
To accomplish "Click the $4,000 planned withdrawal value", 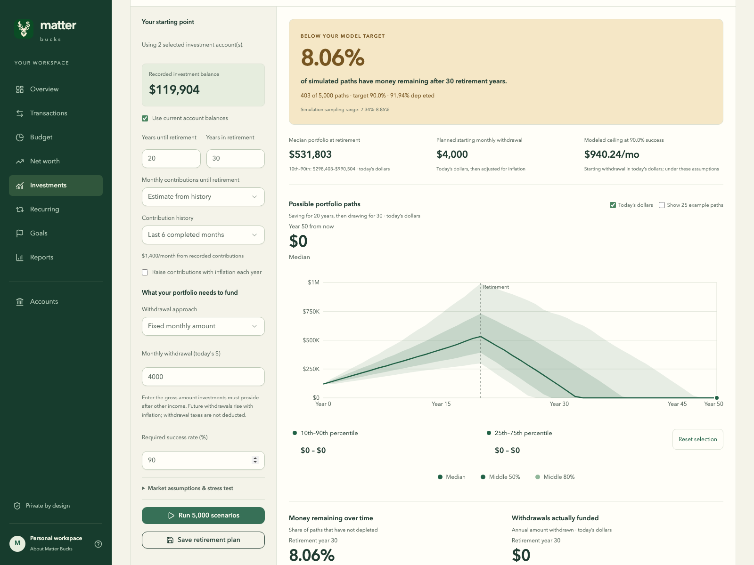I will click(452, 154).
